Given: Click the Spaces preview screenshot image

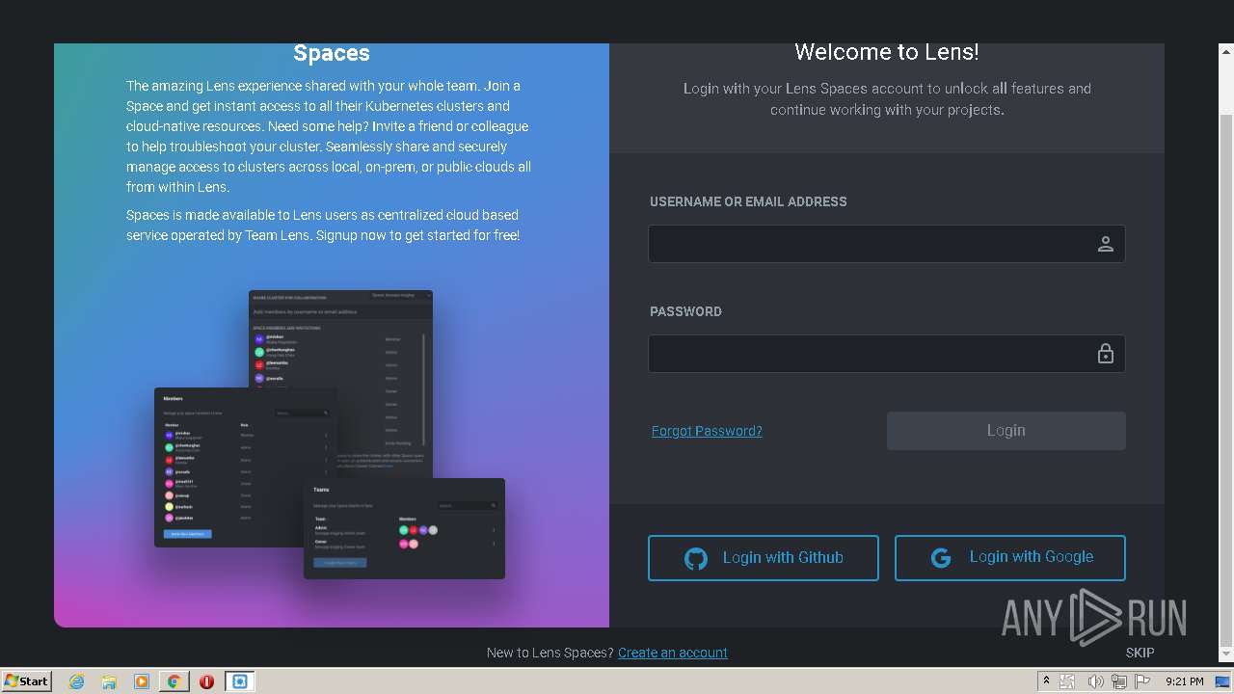Looking at the screenshot, I should click(330, 435).
